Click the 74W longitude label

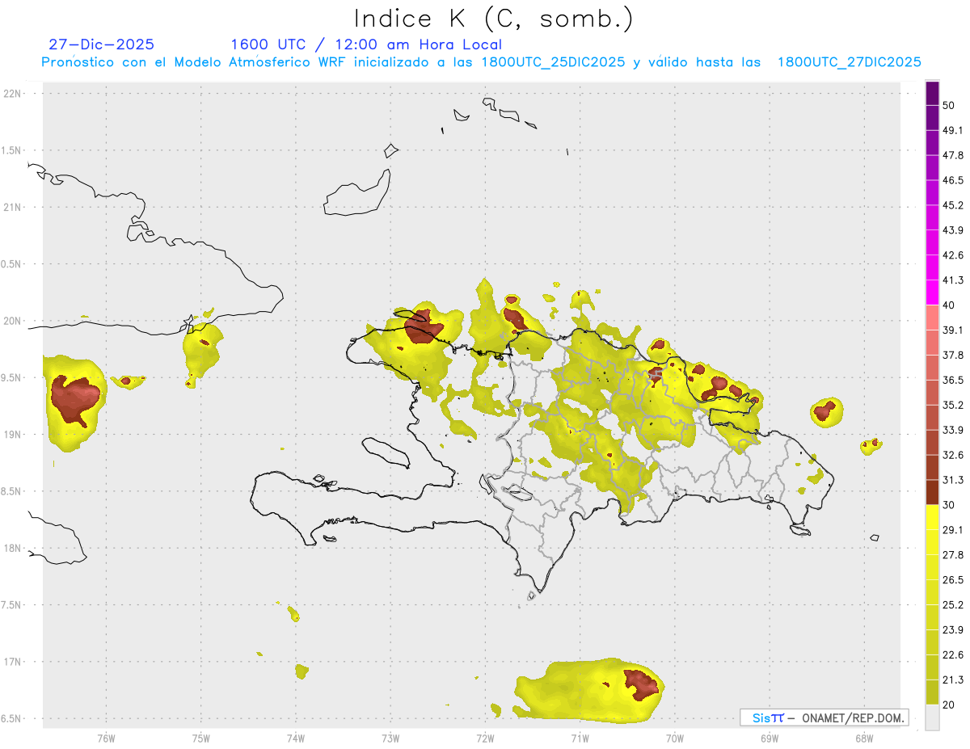coord(296,738)
